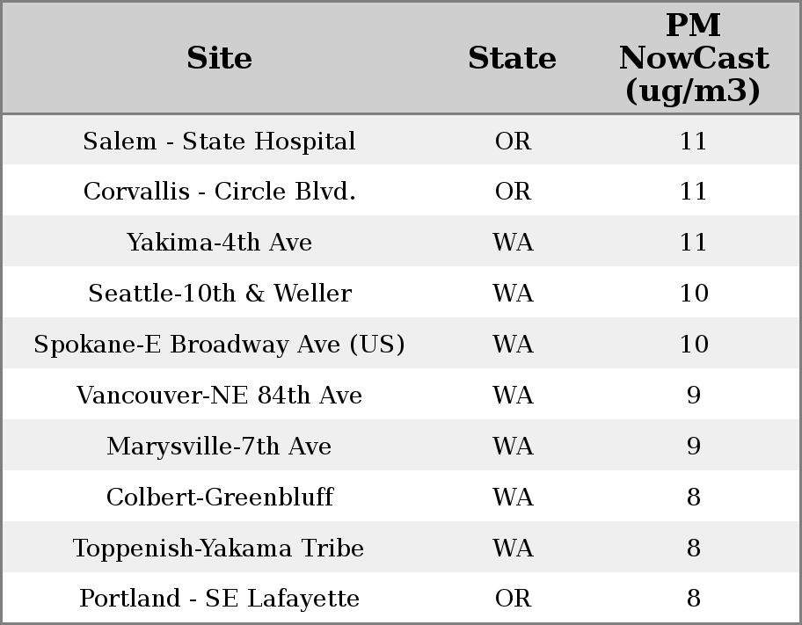The image size is (802, 625).
Task: Click the PM NowCast (ug/m3) column header
Action: tap(693, 58)
